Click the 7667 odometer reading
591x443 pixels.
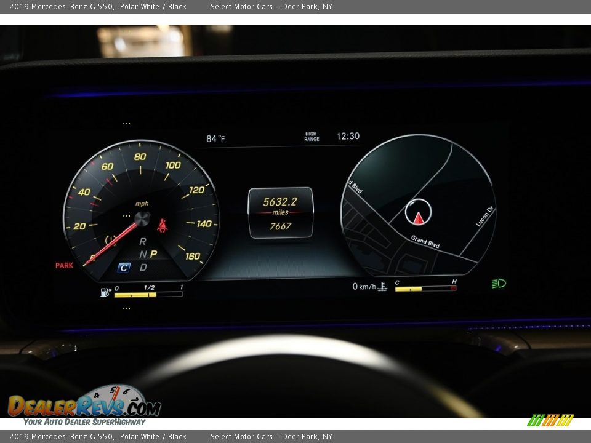point(281,226)
